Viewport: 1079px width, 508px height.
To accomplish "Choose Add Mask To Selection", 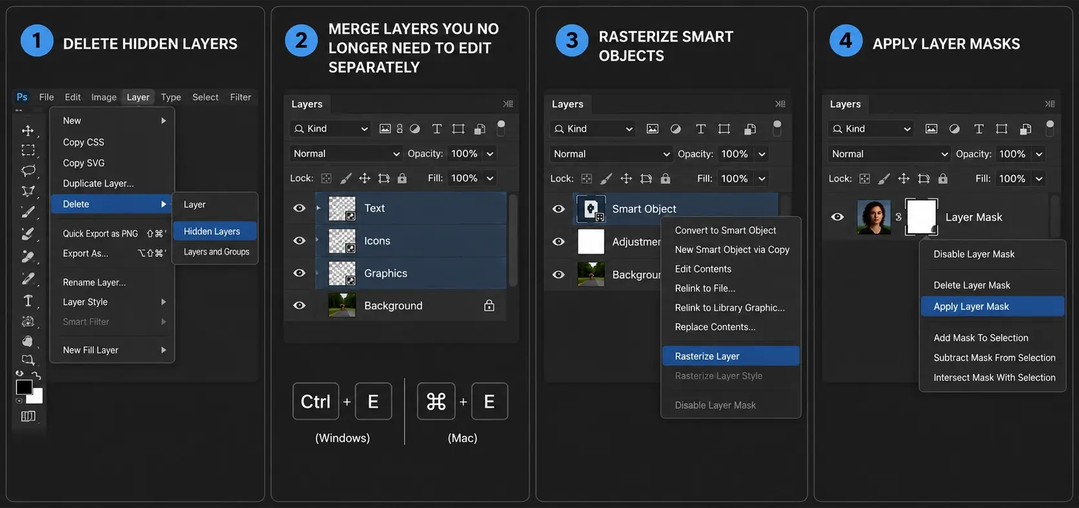I will click(981, 338).
